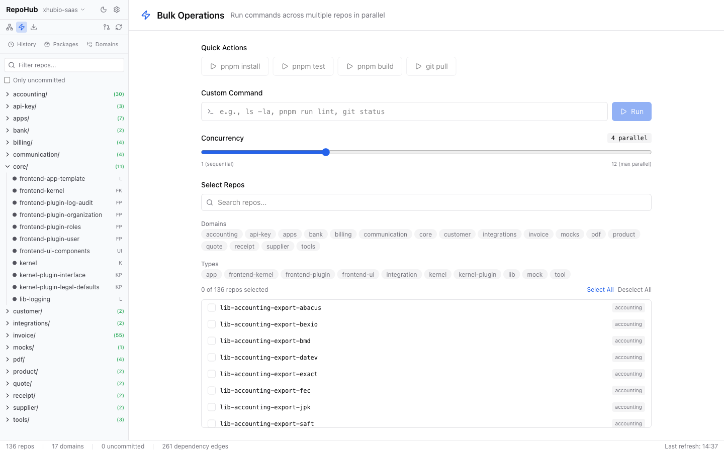Filter by kernel-plugin type chip
Image resolution: width=724 pixels, height=452 pixels.
tap(478, 275)
